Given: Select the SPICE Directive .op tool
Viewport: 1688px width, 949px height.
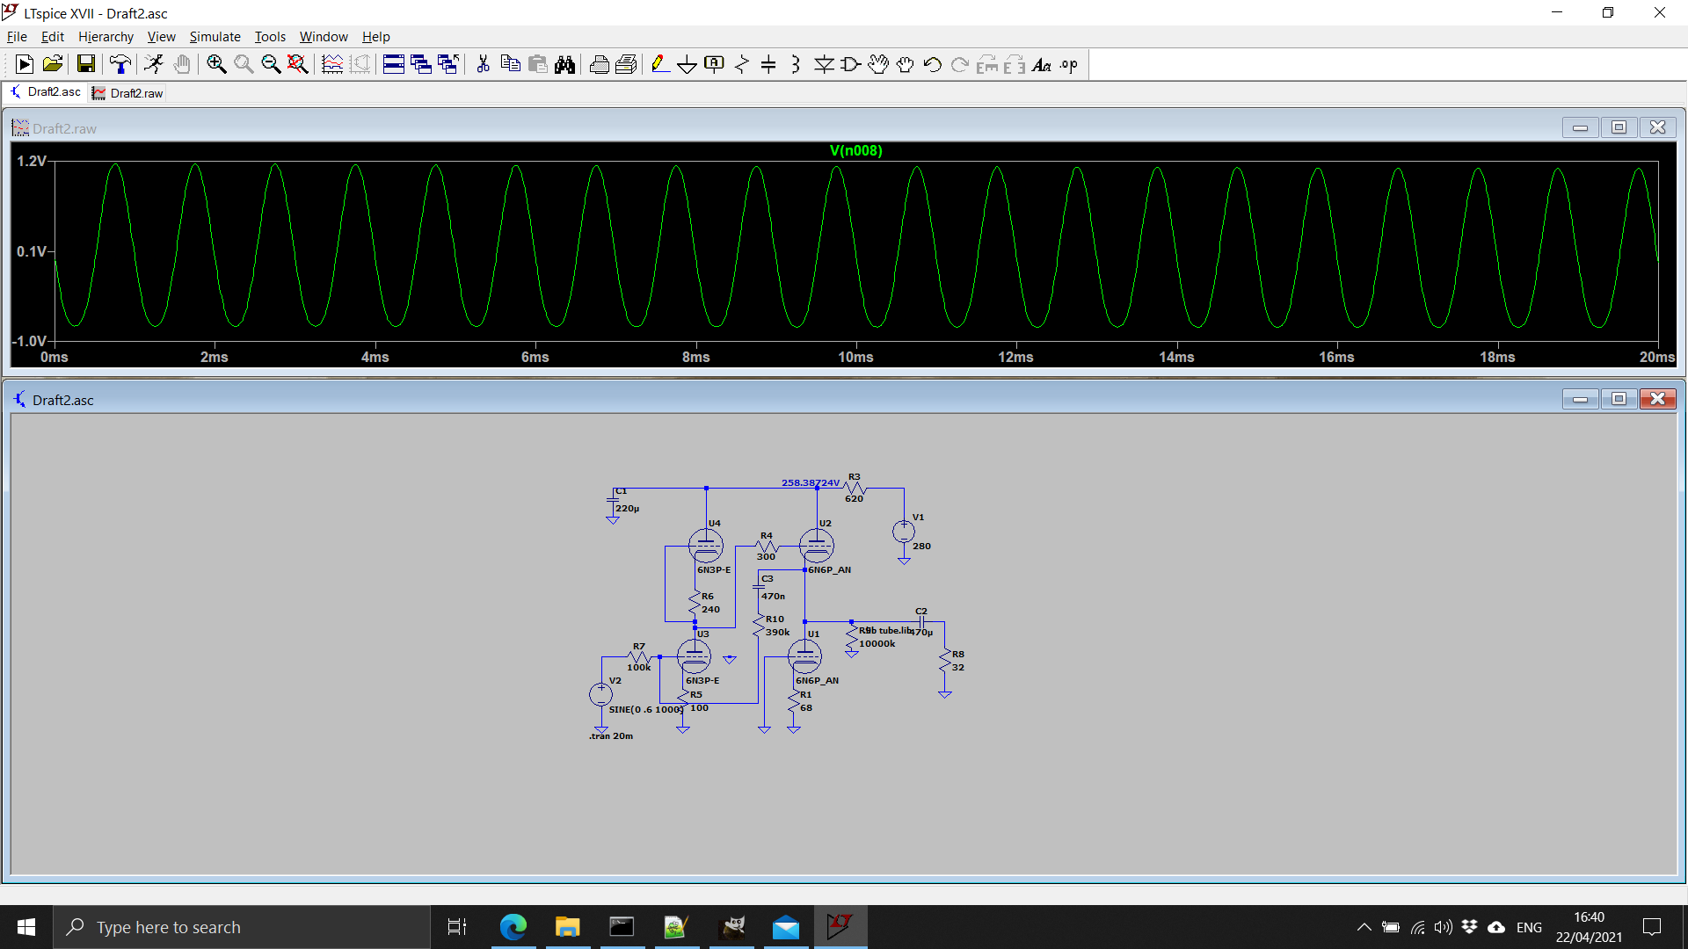Looking at the screenshot, I should (1069, 64).
